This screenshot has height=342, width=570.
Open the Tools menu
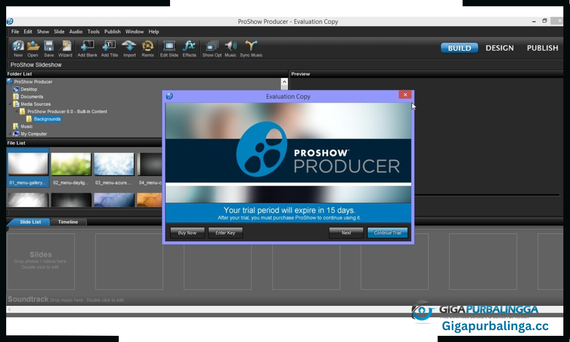click(x=94, y=32)
